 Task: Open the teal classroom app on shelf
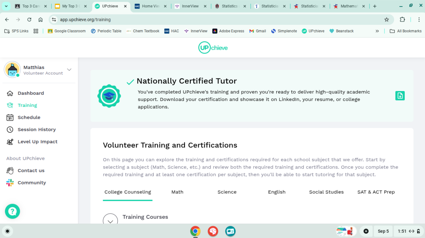click(230, 231)
